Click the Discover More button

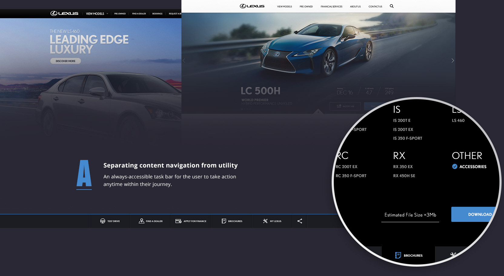65,61
